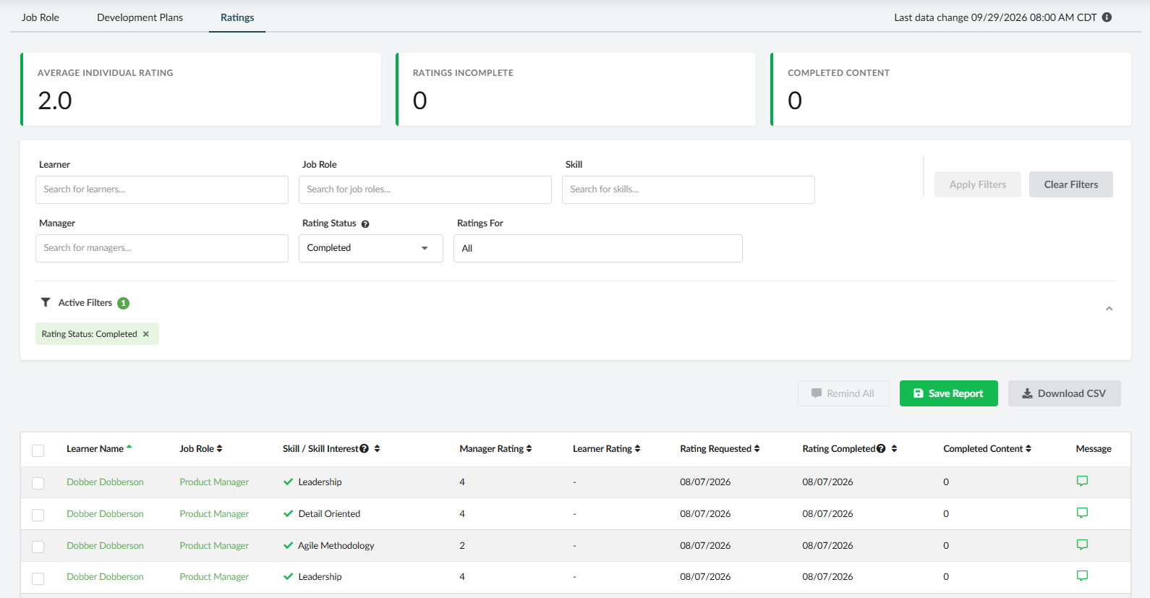
Task: Click the Remind All button
Action: pyautogui.click(x=843, y=393)
